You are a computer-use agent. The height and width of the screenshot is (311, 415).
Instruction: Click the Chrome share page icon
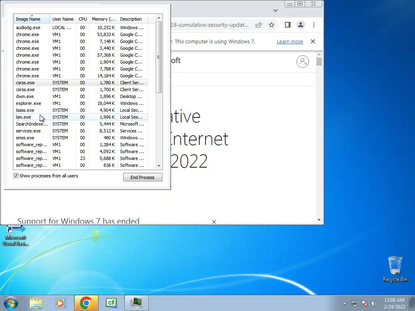pyautogui.click(x=259, y=25)
